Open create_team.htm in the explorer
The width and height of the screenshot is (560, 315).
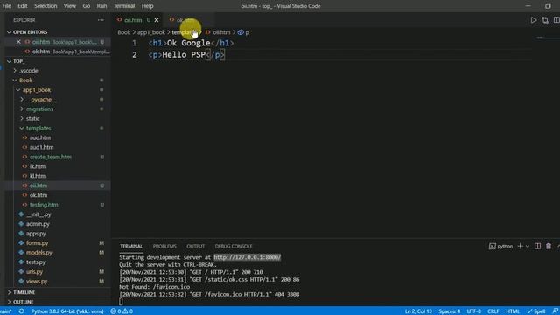click(x=51, y=157)
